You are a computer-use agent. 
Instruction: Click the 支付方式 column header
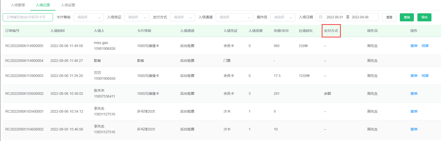pyautogui.click(x=331, y=31)
